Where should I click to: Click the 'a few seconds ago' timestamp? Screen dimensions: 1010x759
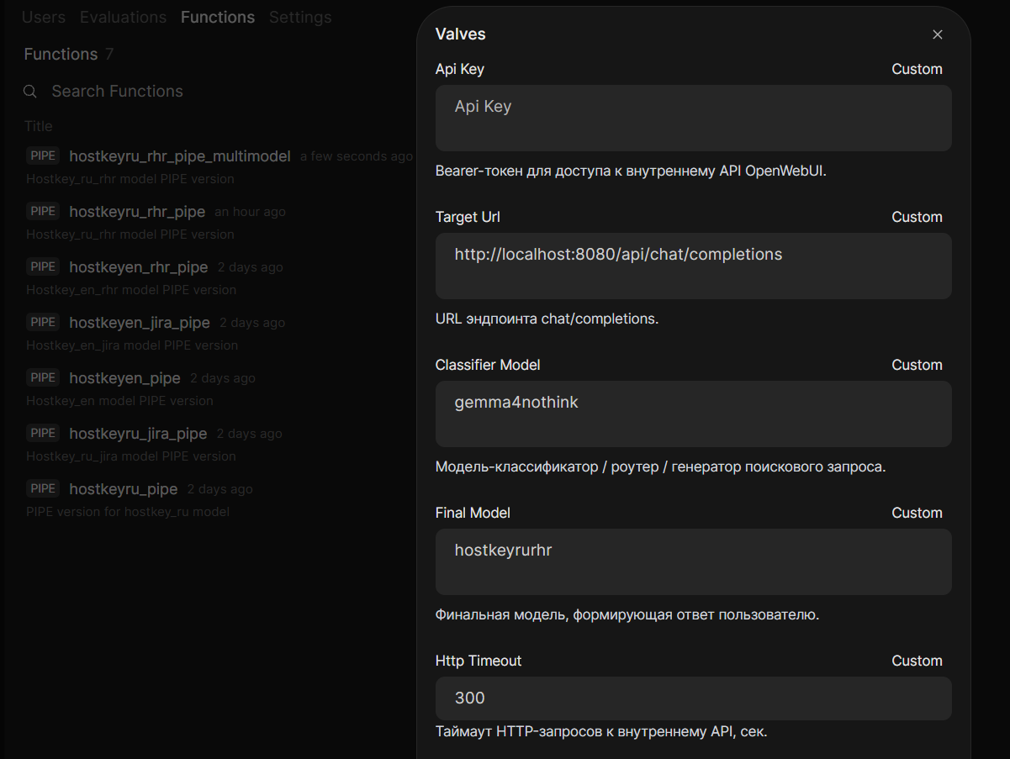(x=357, y=156)
